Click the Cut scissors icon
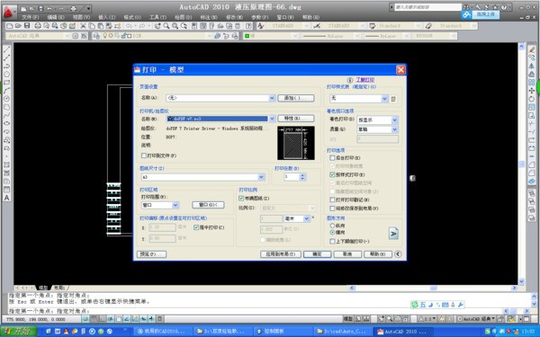 point(83,26)
